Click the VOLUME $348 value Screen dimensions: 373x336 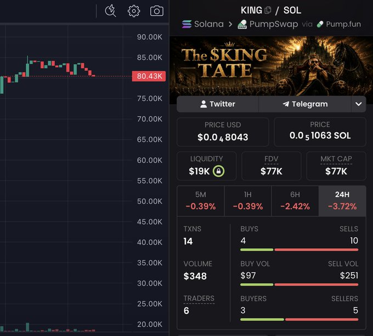pos(195,276)
